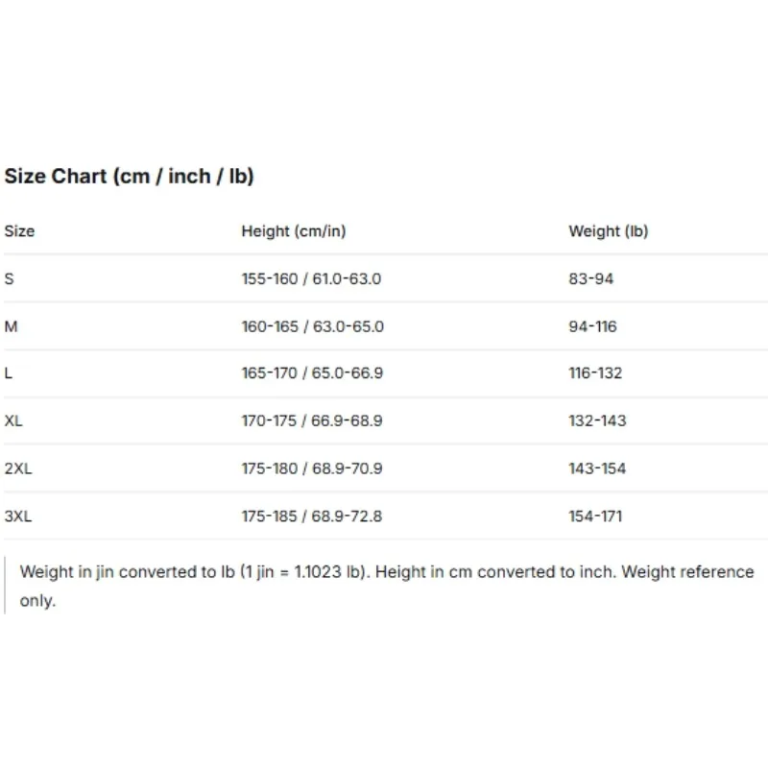Select the 2XL size row label
This screenshot has width=768, height=768.
pyautogui.click(x=18, y=468)
